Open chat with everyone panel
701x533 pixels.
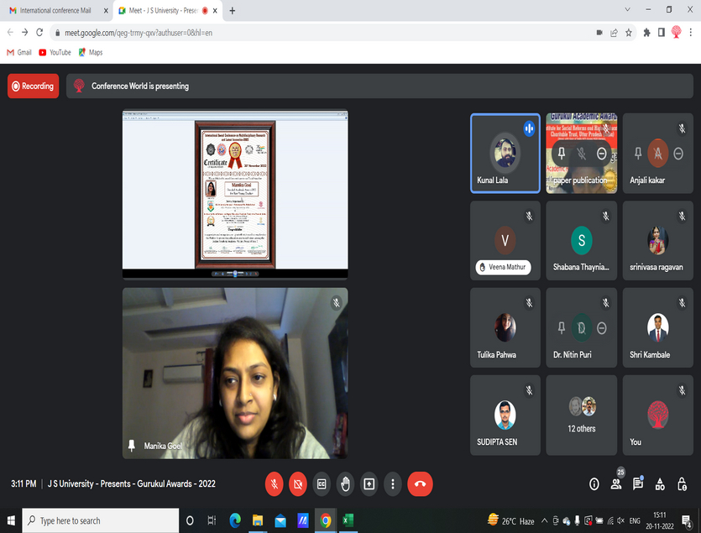pos(638,483)
